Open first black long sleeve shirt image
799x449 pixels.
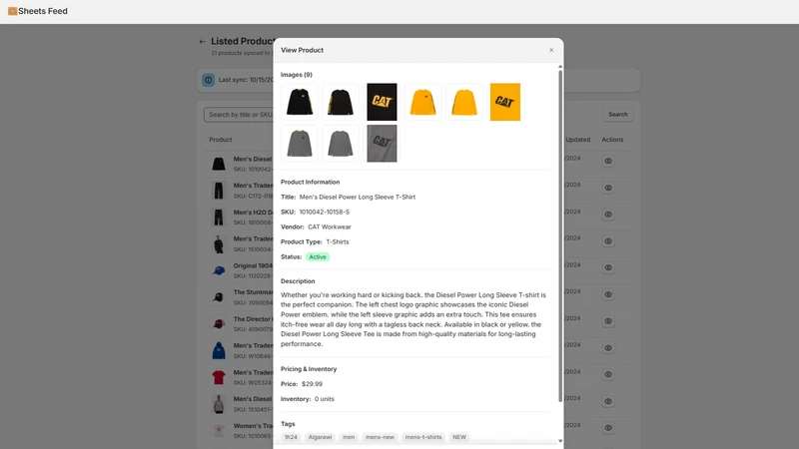point(299,102)
